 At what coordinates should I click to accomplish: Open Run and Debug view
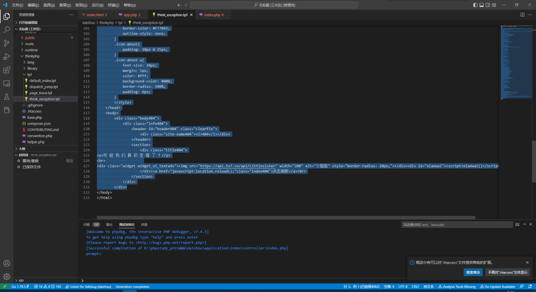(x=7, y=56)
